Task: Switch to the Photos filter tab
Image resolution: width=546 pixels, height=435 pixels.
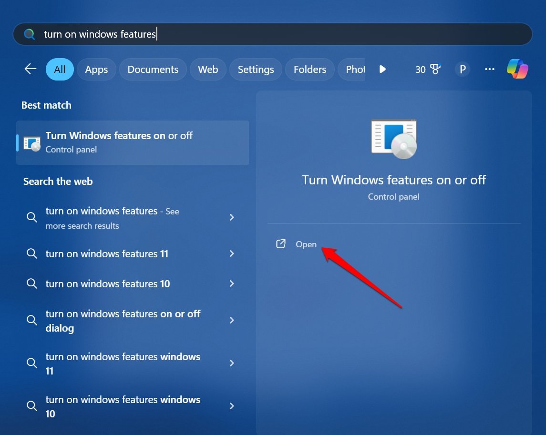Action: (x=352, y=69)
